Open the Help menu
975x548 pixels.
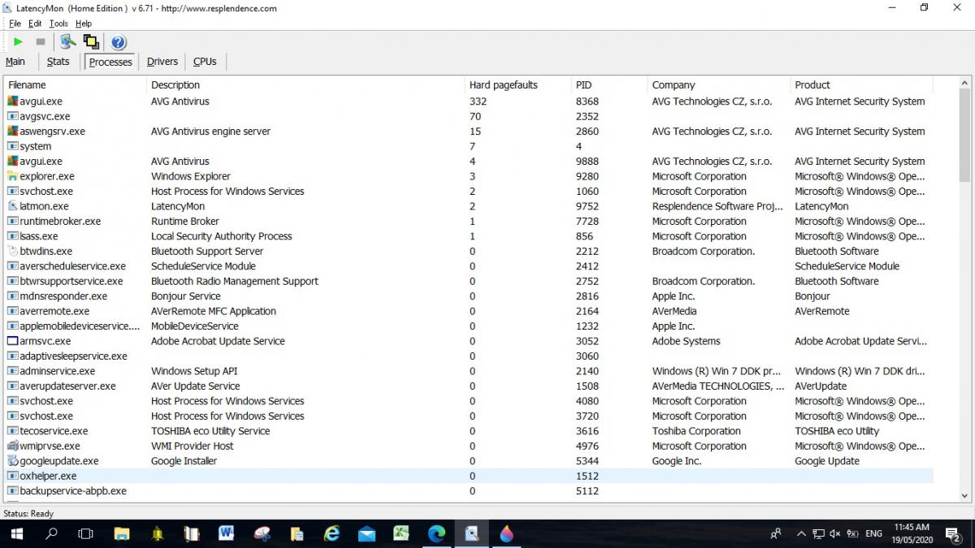(x=84, y=24)
